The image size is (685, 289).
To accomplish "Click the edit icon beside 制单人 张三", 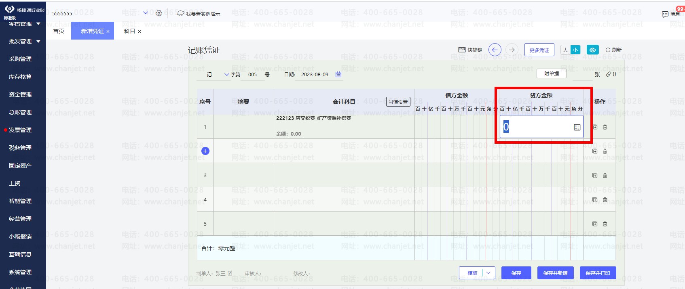I will pos(230,273).
